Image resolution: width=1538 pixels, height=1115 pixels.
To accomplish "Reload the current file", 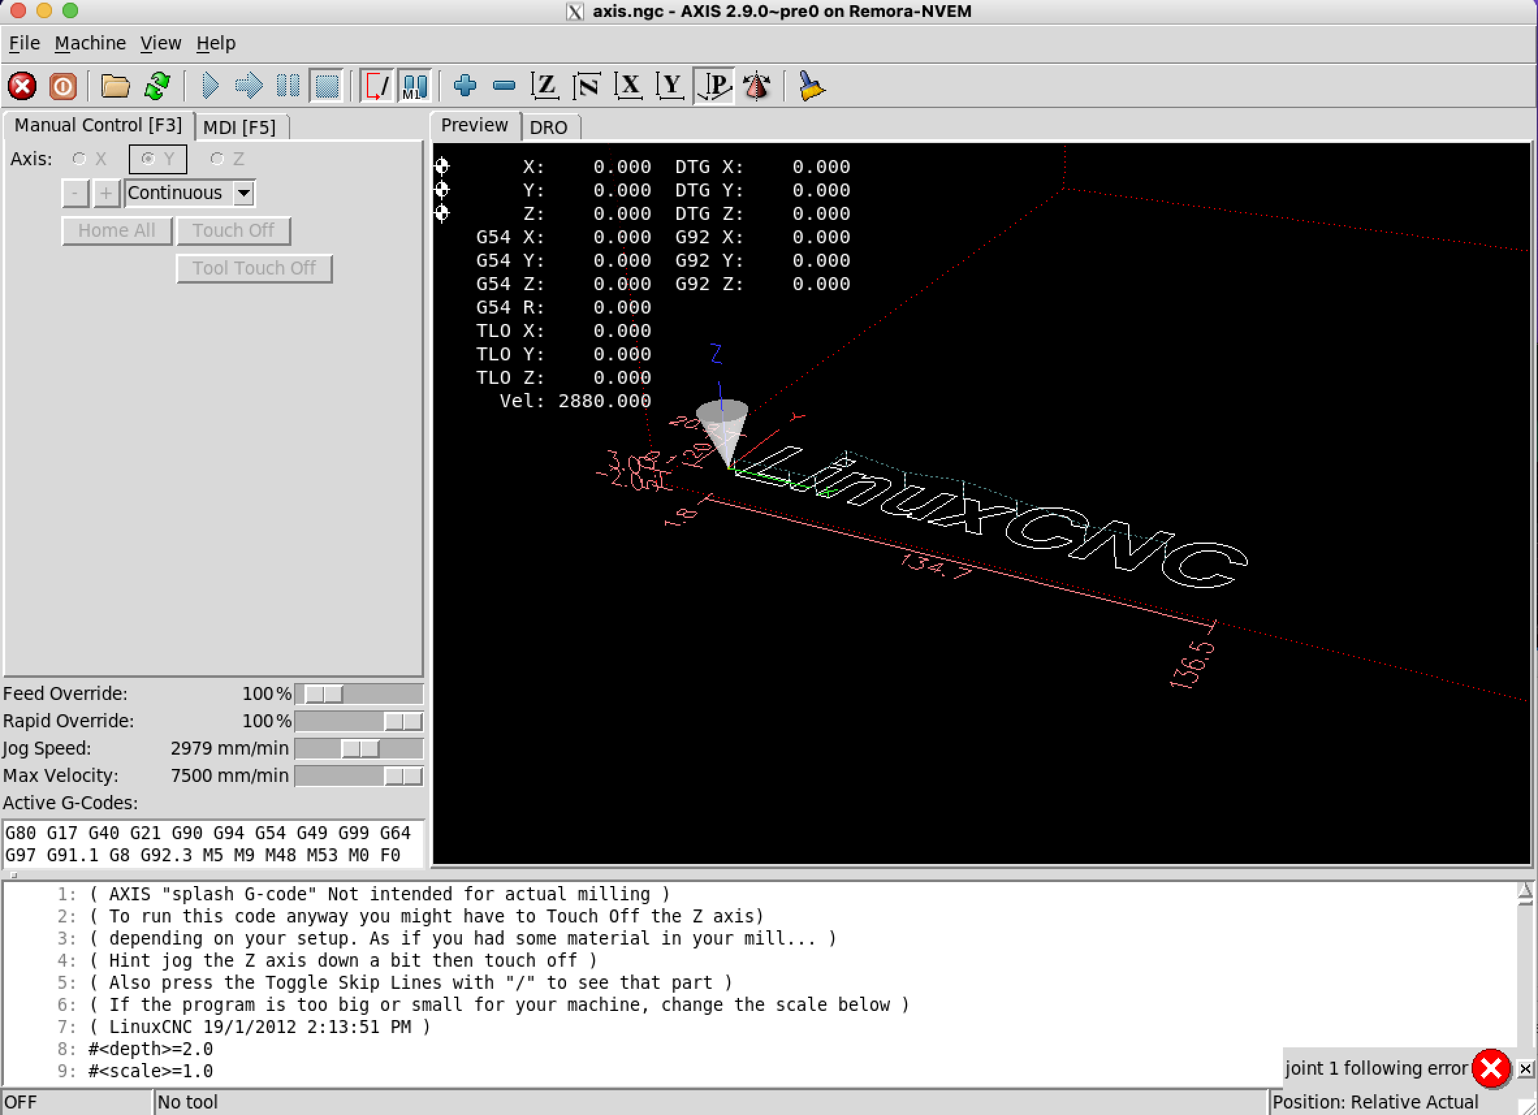I will (157, 86).
